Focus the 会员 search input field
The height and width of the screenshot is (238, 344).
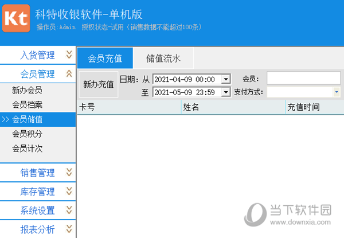[x=304, y=78]
